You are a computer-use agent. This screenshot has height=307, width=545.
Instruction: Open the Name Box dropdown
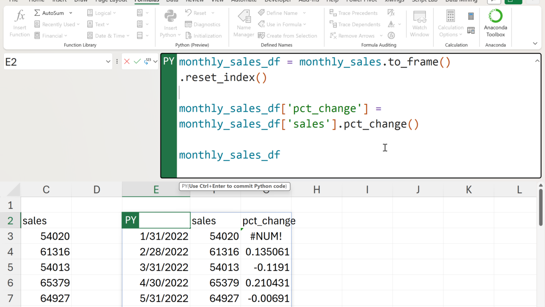pyautogui.click(x=108, y=62)
